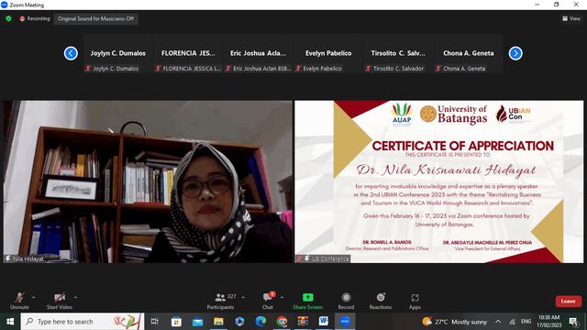
Task: Open Microsoft Word from taskbar
Action: point(324,322)
